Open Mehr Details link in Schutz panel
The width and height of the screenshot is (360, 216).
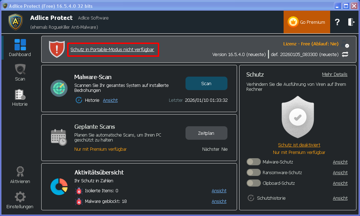[334, 74]
